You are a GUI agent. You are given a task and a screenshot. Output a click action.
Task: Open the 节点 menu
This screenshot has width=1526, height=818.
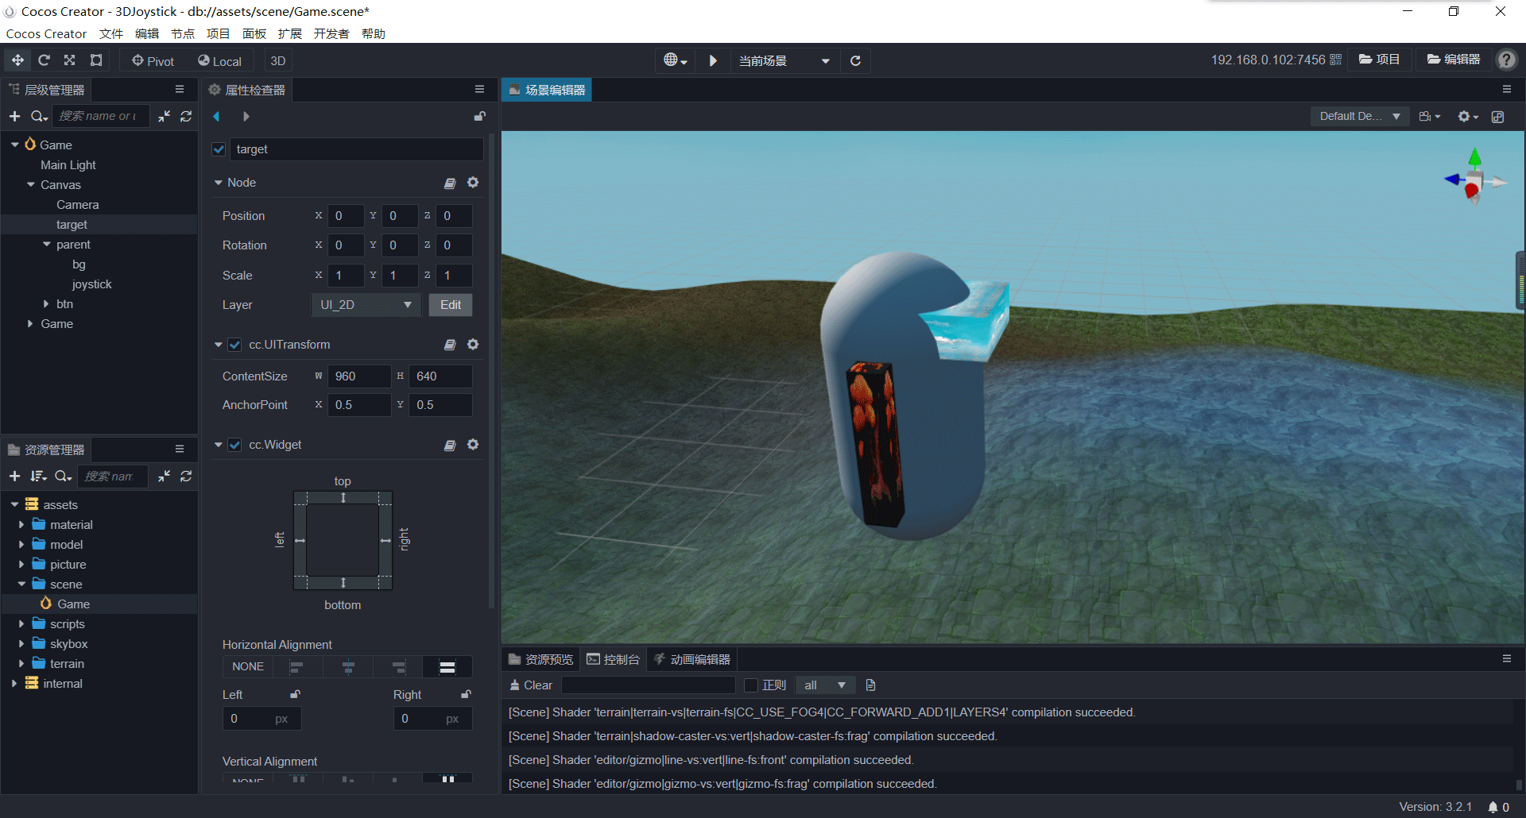(182, 33)
